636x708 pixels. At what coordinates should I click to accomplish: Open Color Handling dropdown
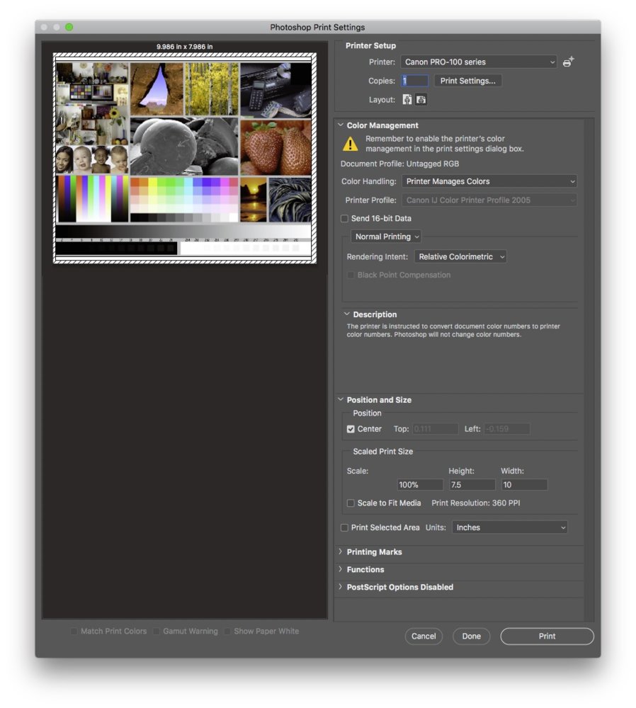click(489, 181)
